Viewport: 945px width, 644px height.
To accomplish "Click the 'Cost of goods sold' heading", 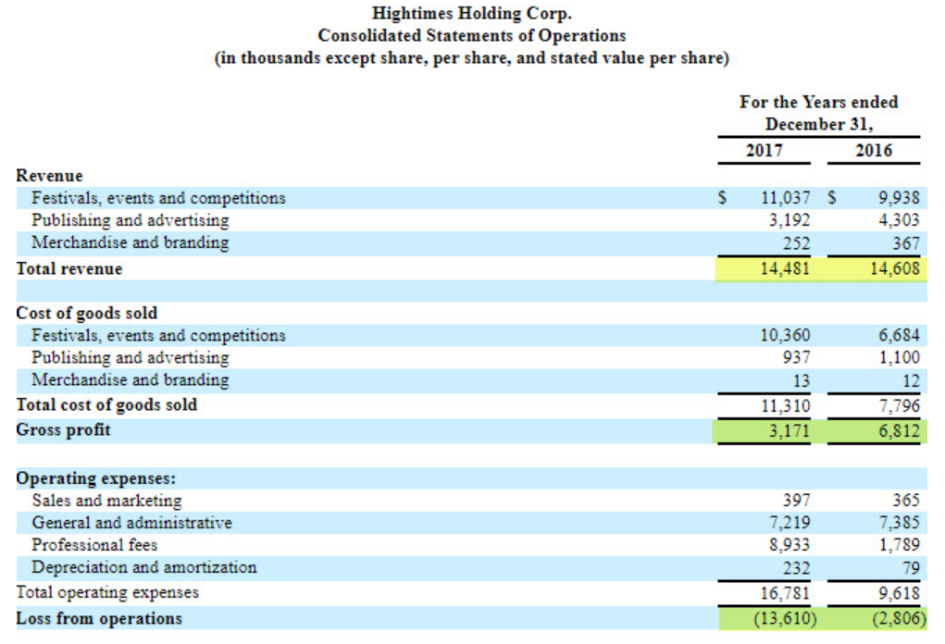I will click(87, 314).
